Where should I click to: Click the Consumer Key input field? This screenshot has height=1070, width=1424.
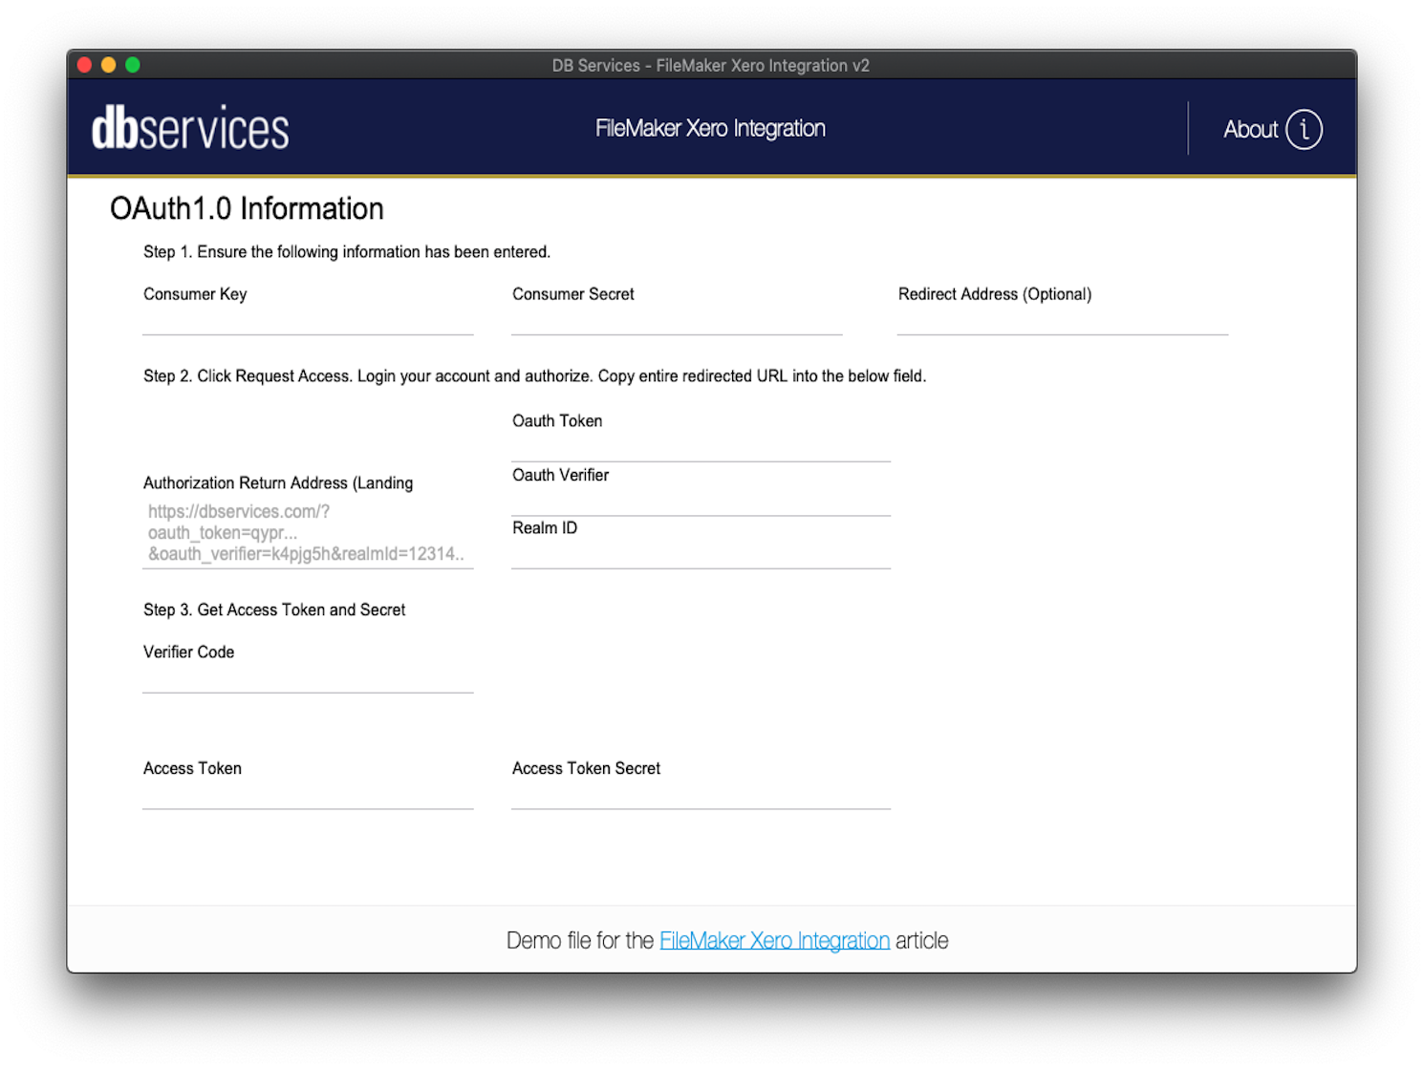(308, 322)
